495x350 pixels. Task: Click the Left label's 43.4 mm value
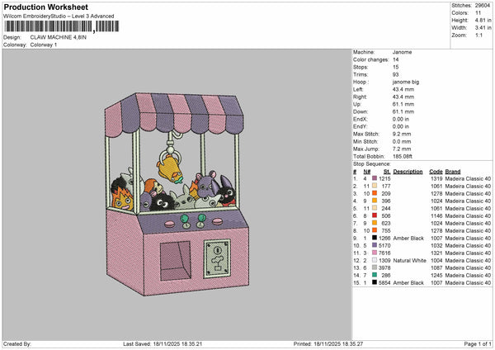tap(403, 89)
